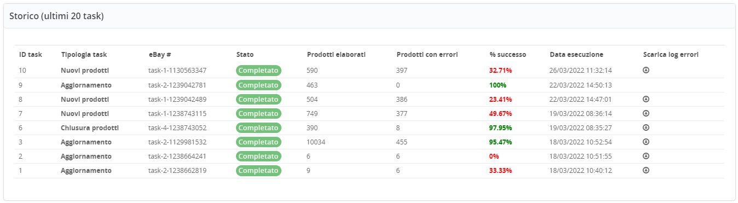Select eBay id task-1-1239042489
Screen dimensions: 738x203
177,99
